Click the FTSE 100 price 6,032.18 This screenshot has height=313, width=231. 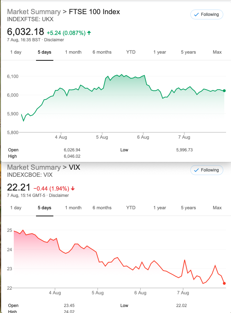click(25, 32)
